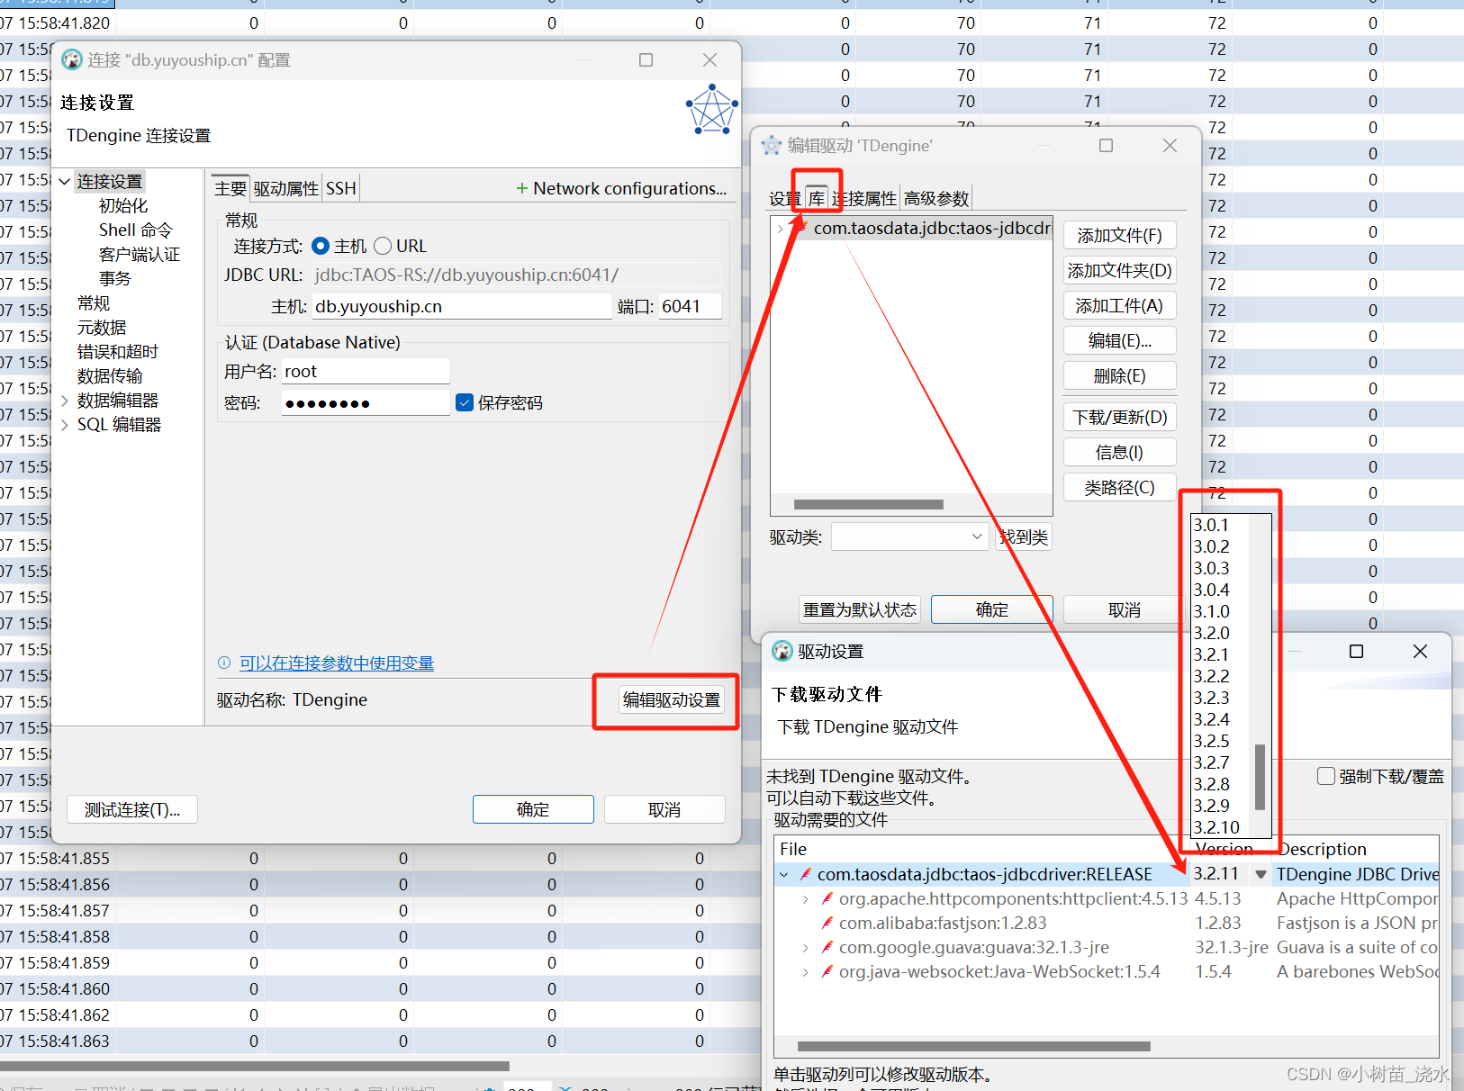Click the plus icon of Network configurations

point(521,188)
